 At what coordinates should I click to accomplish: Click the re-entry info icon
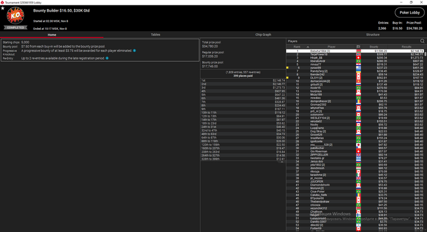[x=107, y=59]
